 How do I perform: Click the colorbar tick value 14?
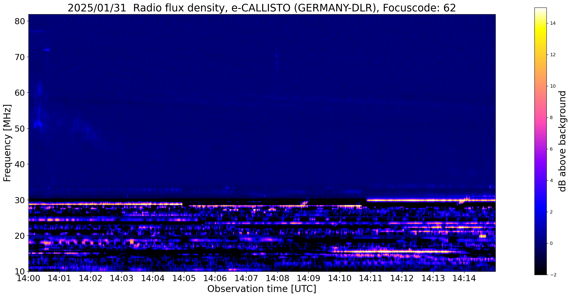[553, 23]
